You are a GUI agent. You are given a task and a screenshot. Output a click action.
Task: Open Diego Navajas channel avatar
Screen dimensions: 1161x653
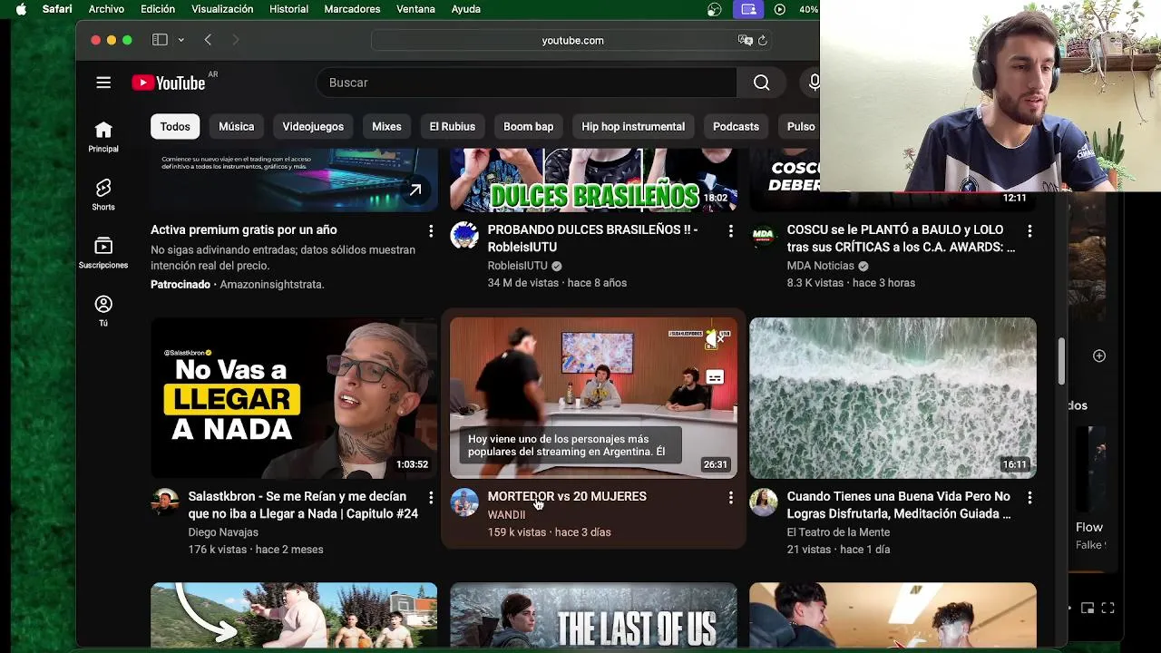coord(165,502)
